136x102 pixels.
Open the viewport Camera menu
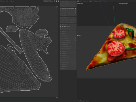coord(86,1)
